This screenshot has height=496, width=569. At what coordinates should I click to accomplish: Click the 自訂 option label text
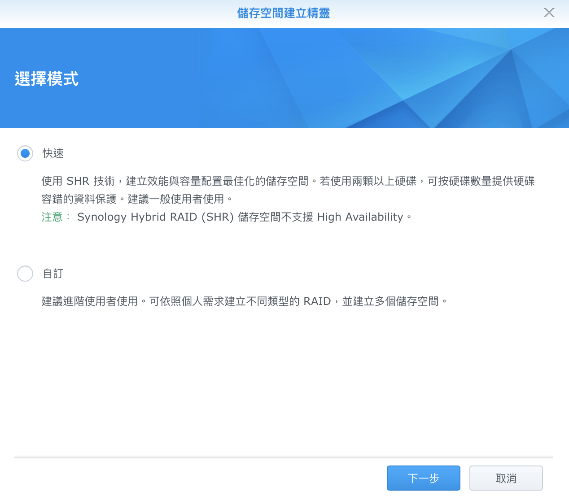[53, 274]
